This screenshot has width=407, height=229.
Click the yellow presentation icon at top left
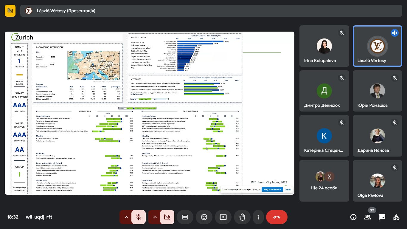pyautogui.click(x=10, y=11)
